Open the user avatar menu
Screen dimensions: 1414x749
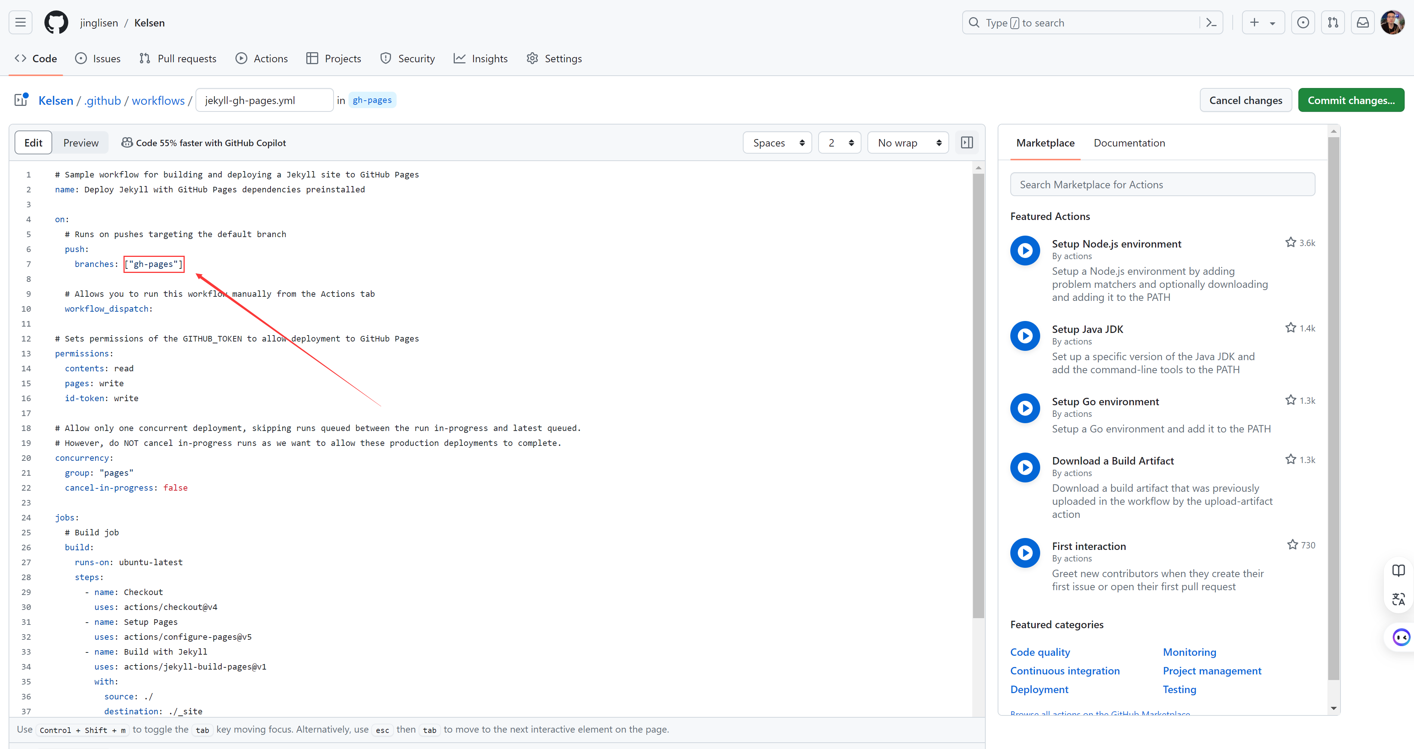1392,22
